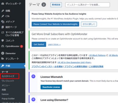Click the Elementor circular icon in sidebar
Image resolution: width=118 pixels, height=103 pixels.
click(3, 53)
